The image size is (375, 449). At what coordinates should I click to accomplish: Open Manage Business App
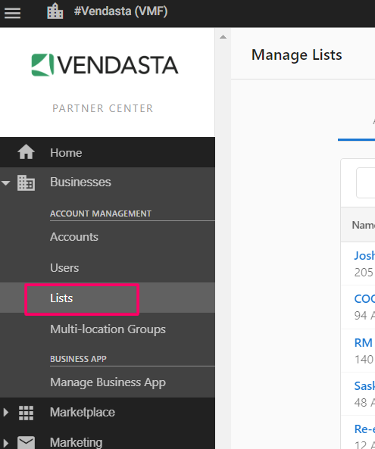(x=108, y=382)
